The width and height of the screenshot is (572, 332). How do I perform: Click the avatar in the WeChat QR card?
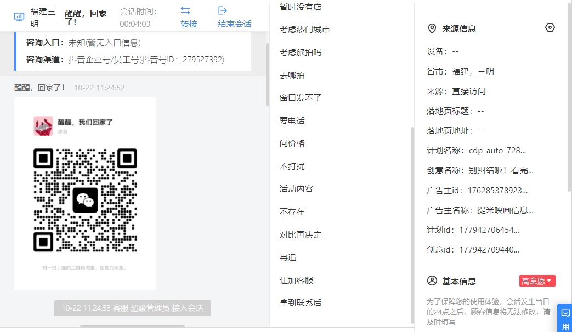pyautogui.click(x=43, y=126)
